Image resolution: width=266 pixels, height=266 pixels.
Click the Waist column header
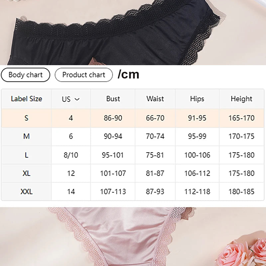(x=155, y=99)
